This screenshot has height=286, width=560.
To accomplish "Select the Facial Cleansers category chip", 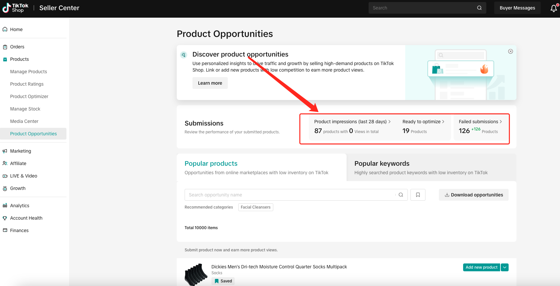I will (256, 207).
